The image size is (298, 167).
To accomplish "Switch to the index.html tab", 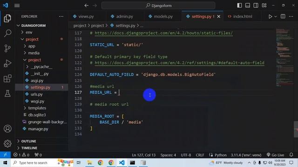I will click(x=243, y=17).
